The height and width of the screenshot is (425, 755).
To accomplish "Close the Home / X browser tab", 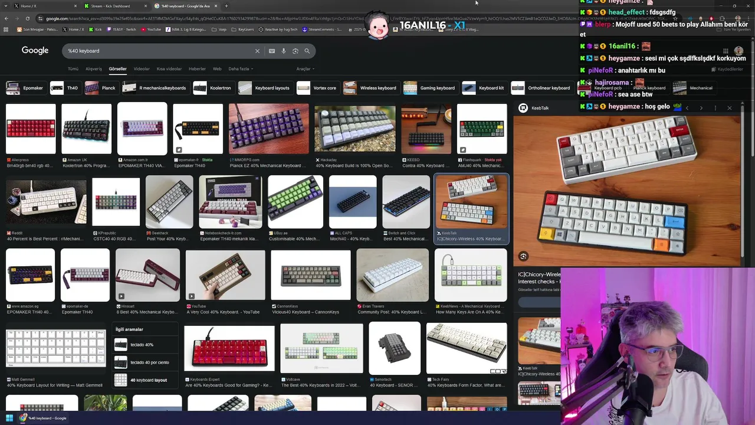I will tap(75, 6).
